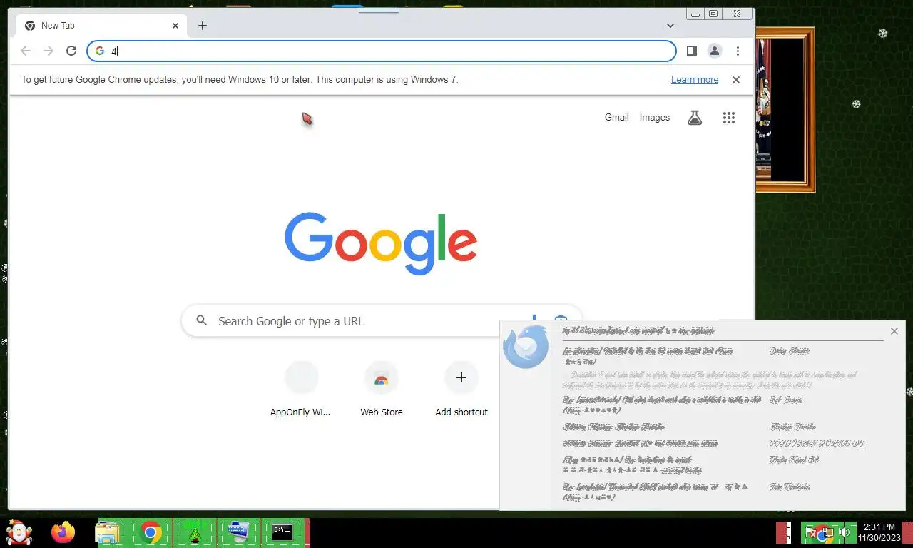Image resolution: width=913 pixels, height=548 pixels.
Task: Click the Google icon in address bar
Action: [x=100, y=51]
